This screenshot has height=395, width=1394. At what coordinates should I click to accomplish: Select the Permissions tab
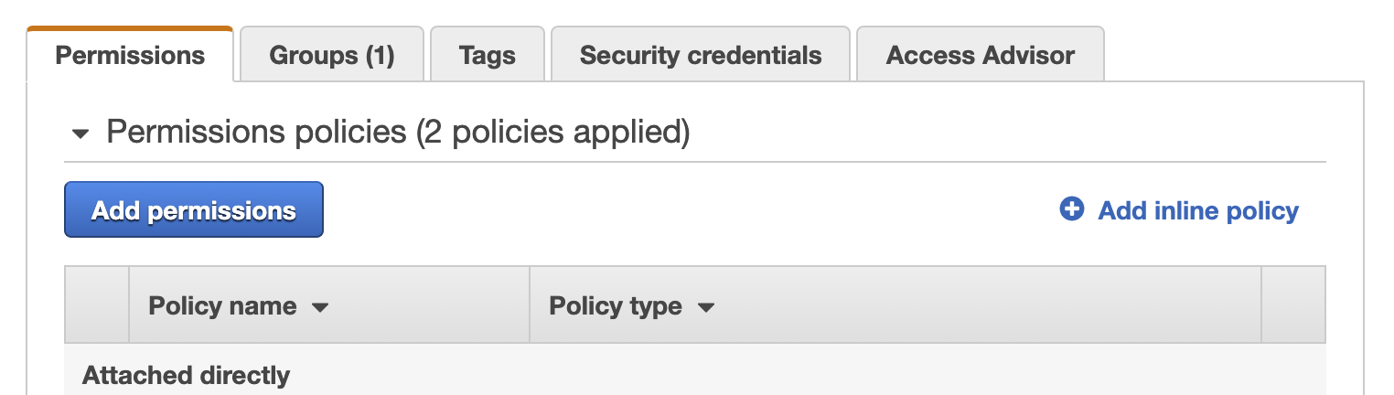tap(130, 55)
